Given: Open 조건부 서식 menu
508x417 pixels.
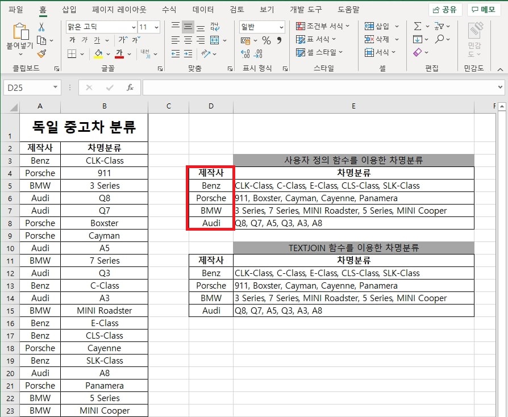Looking at the screenshot, I should [323, 26].
